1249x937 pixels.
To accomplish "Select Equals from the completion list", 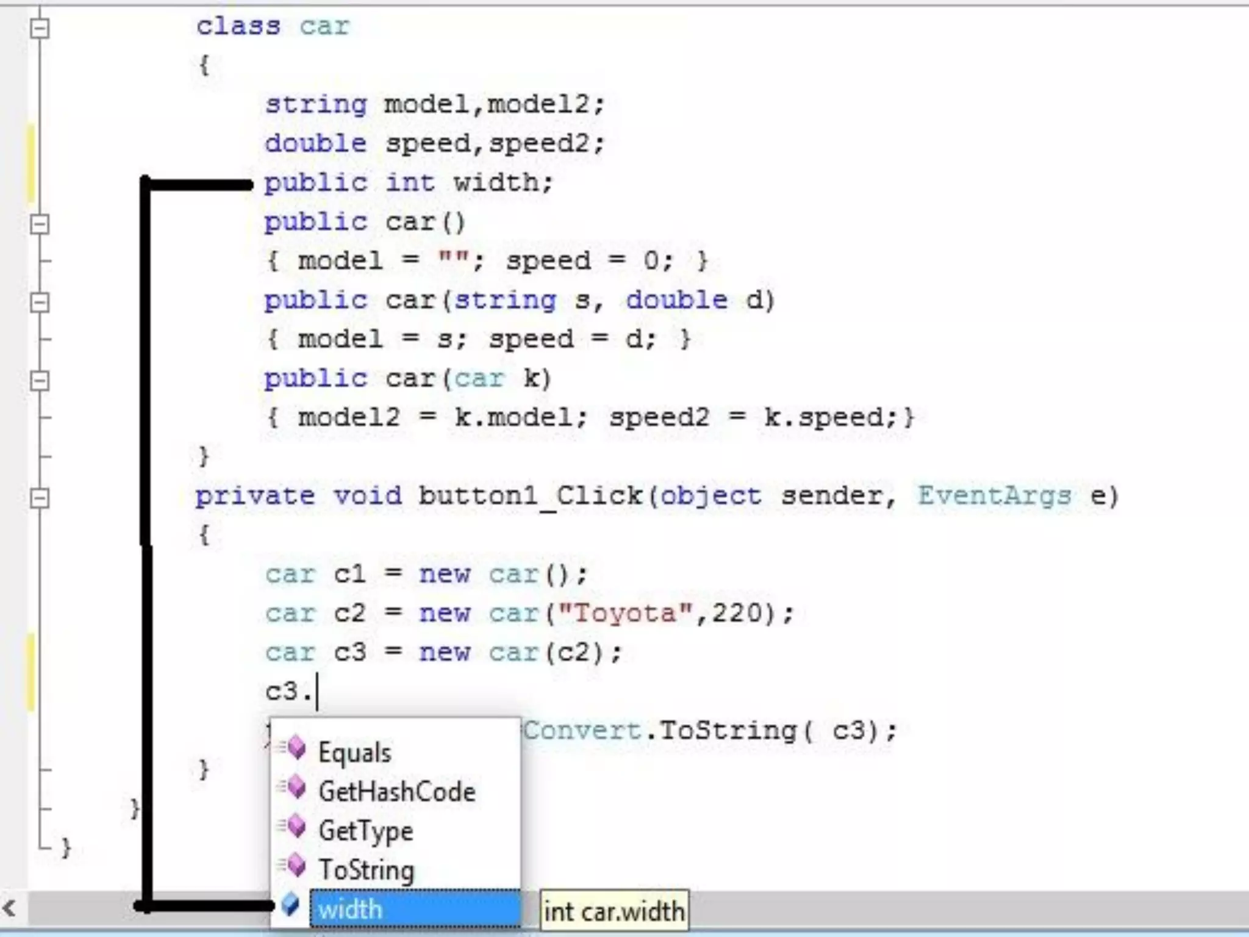I will (355, 753).
